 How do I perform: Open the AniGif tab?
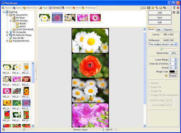[x=67, y=8]
